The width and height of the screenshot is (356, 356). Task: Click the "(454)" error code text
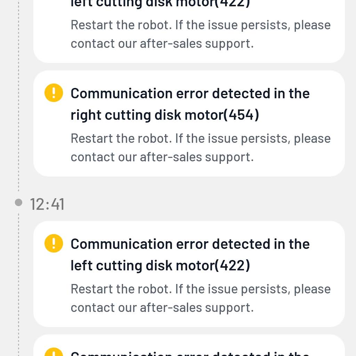[241, 115]
